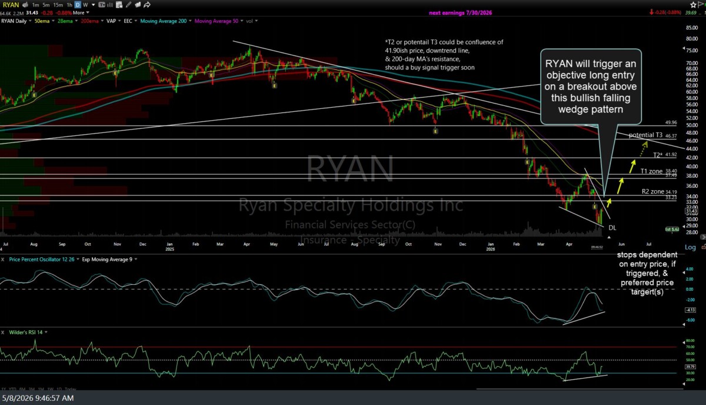The height and width of the screenshot is (405, 706).
Task: Click the 49.96 horizontal line price label
Action: click(x=671, y=122)
